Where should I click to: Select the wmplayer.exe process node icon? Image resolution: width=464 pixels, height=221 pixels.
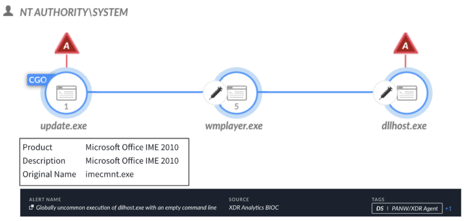[x=237, y=93]
